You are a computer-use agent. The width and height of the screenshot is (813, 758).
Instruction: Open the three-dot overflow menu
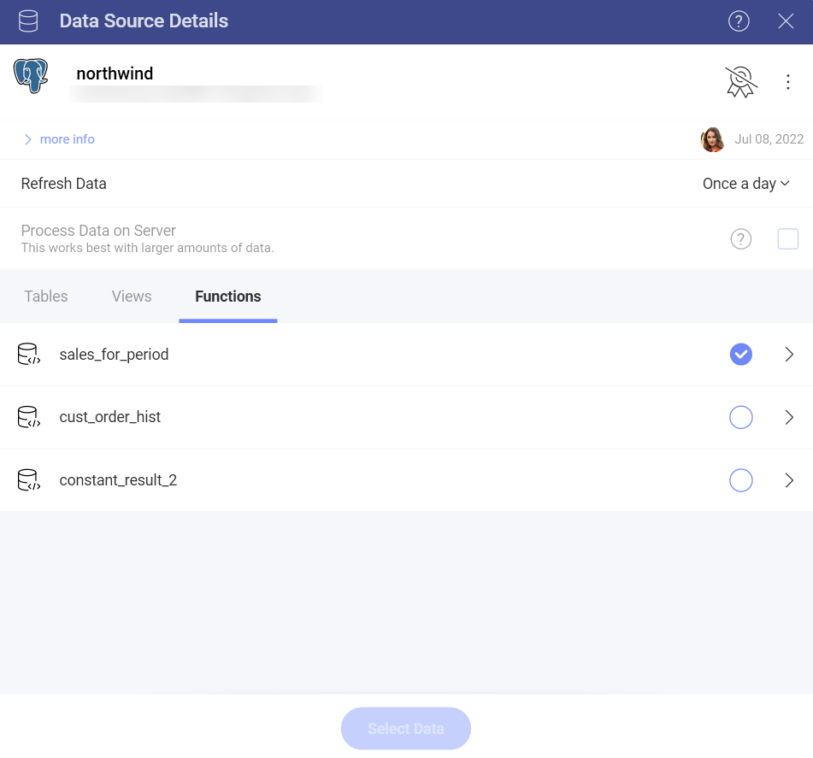[x=788, y=82]
